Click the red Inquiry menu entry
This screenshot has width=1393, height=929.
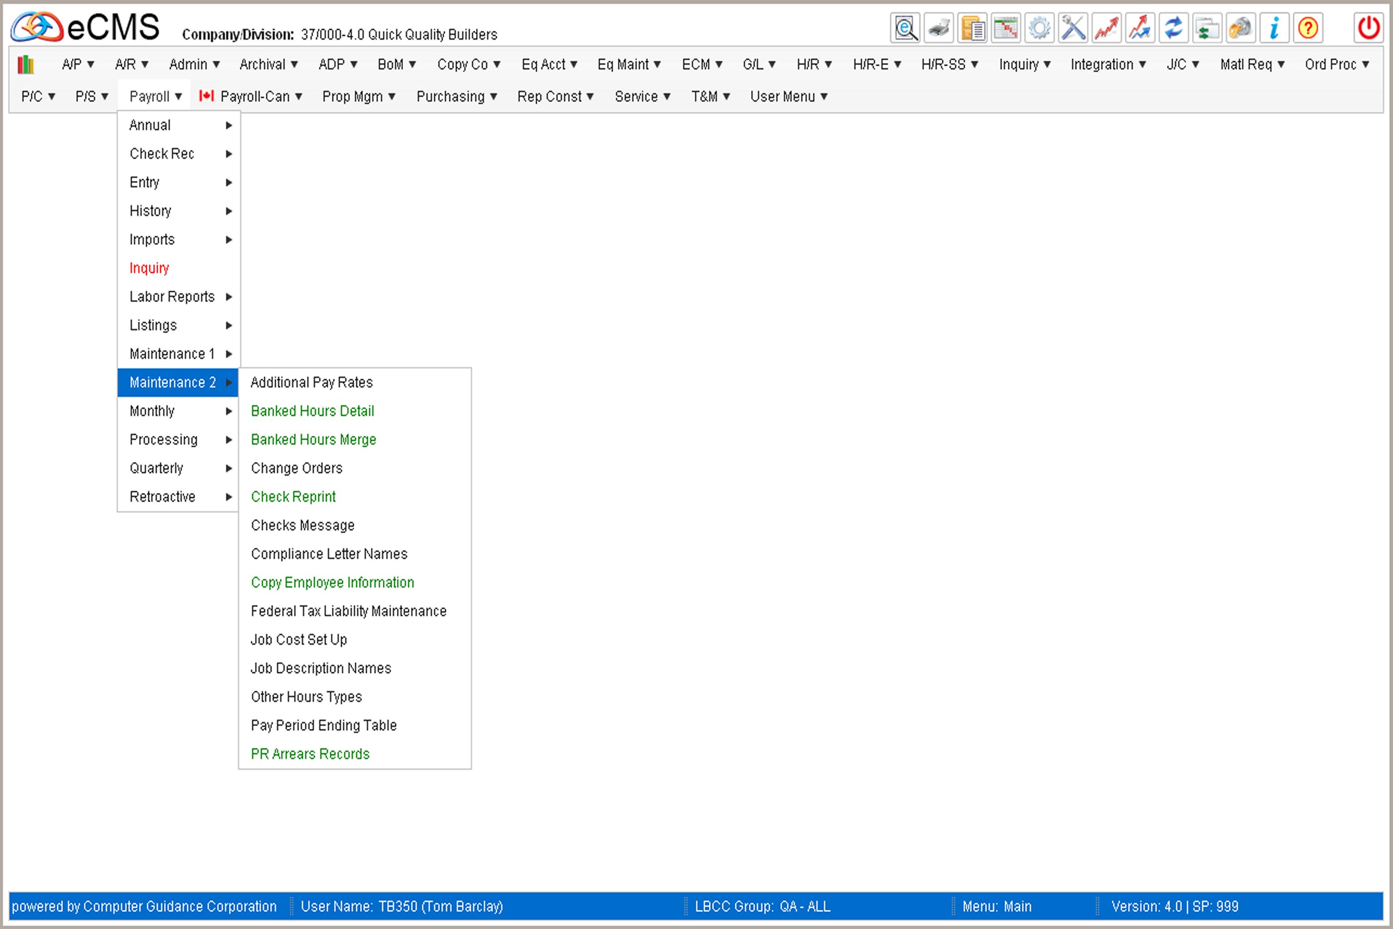click(x=149, y=268)
